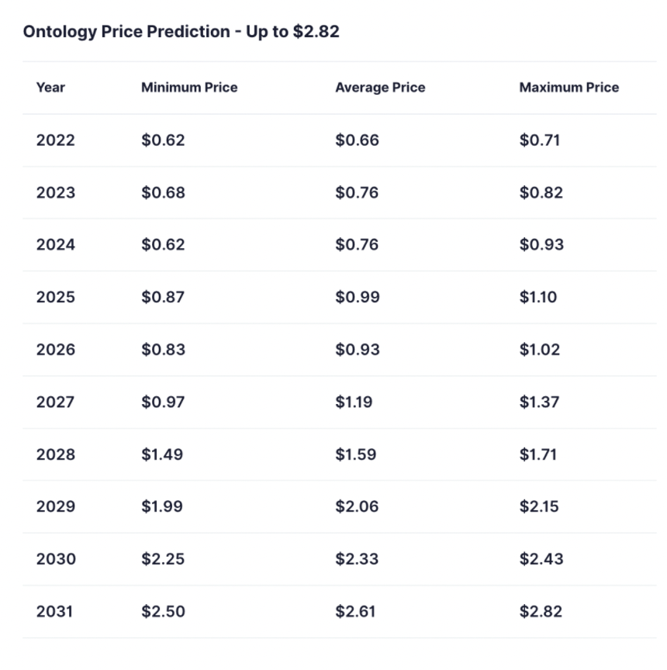Select the 2030 maximum price $2.43

coord(541,559)
